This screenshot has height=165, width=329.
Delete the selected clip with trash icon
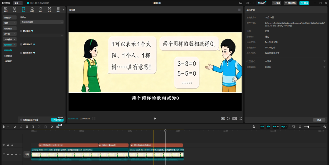45,127
